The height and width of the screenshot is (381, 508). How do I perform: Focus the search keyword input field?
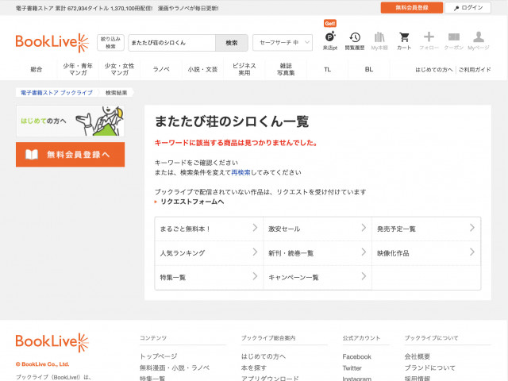(x=171, y=43)
